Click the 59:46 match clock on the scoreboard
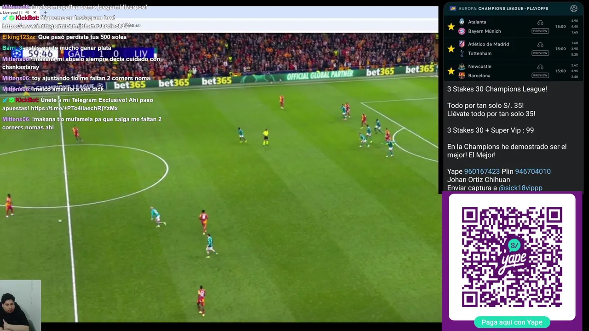Screen dimensions: 589x331 pos(40,54)
